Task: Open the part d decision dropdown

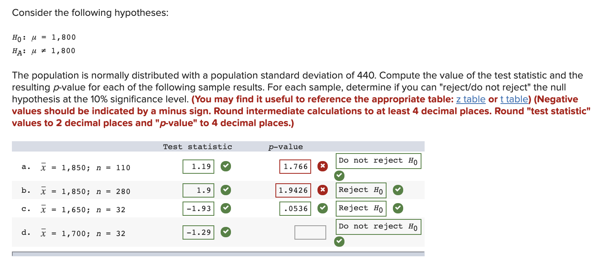Action: (378, 227)
